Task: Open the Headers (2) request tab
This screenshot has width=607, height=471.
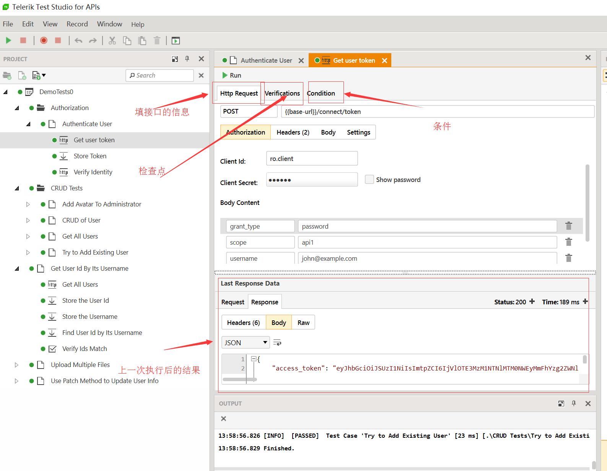Action: (293, 132)
